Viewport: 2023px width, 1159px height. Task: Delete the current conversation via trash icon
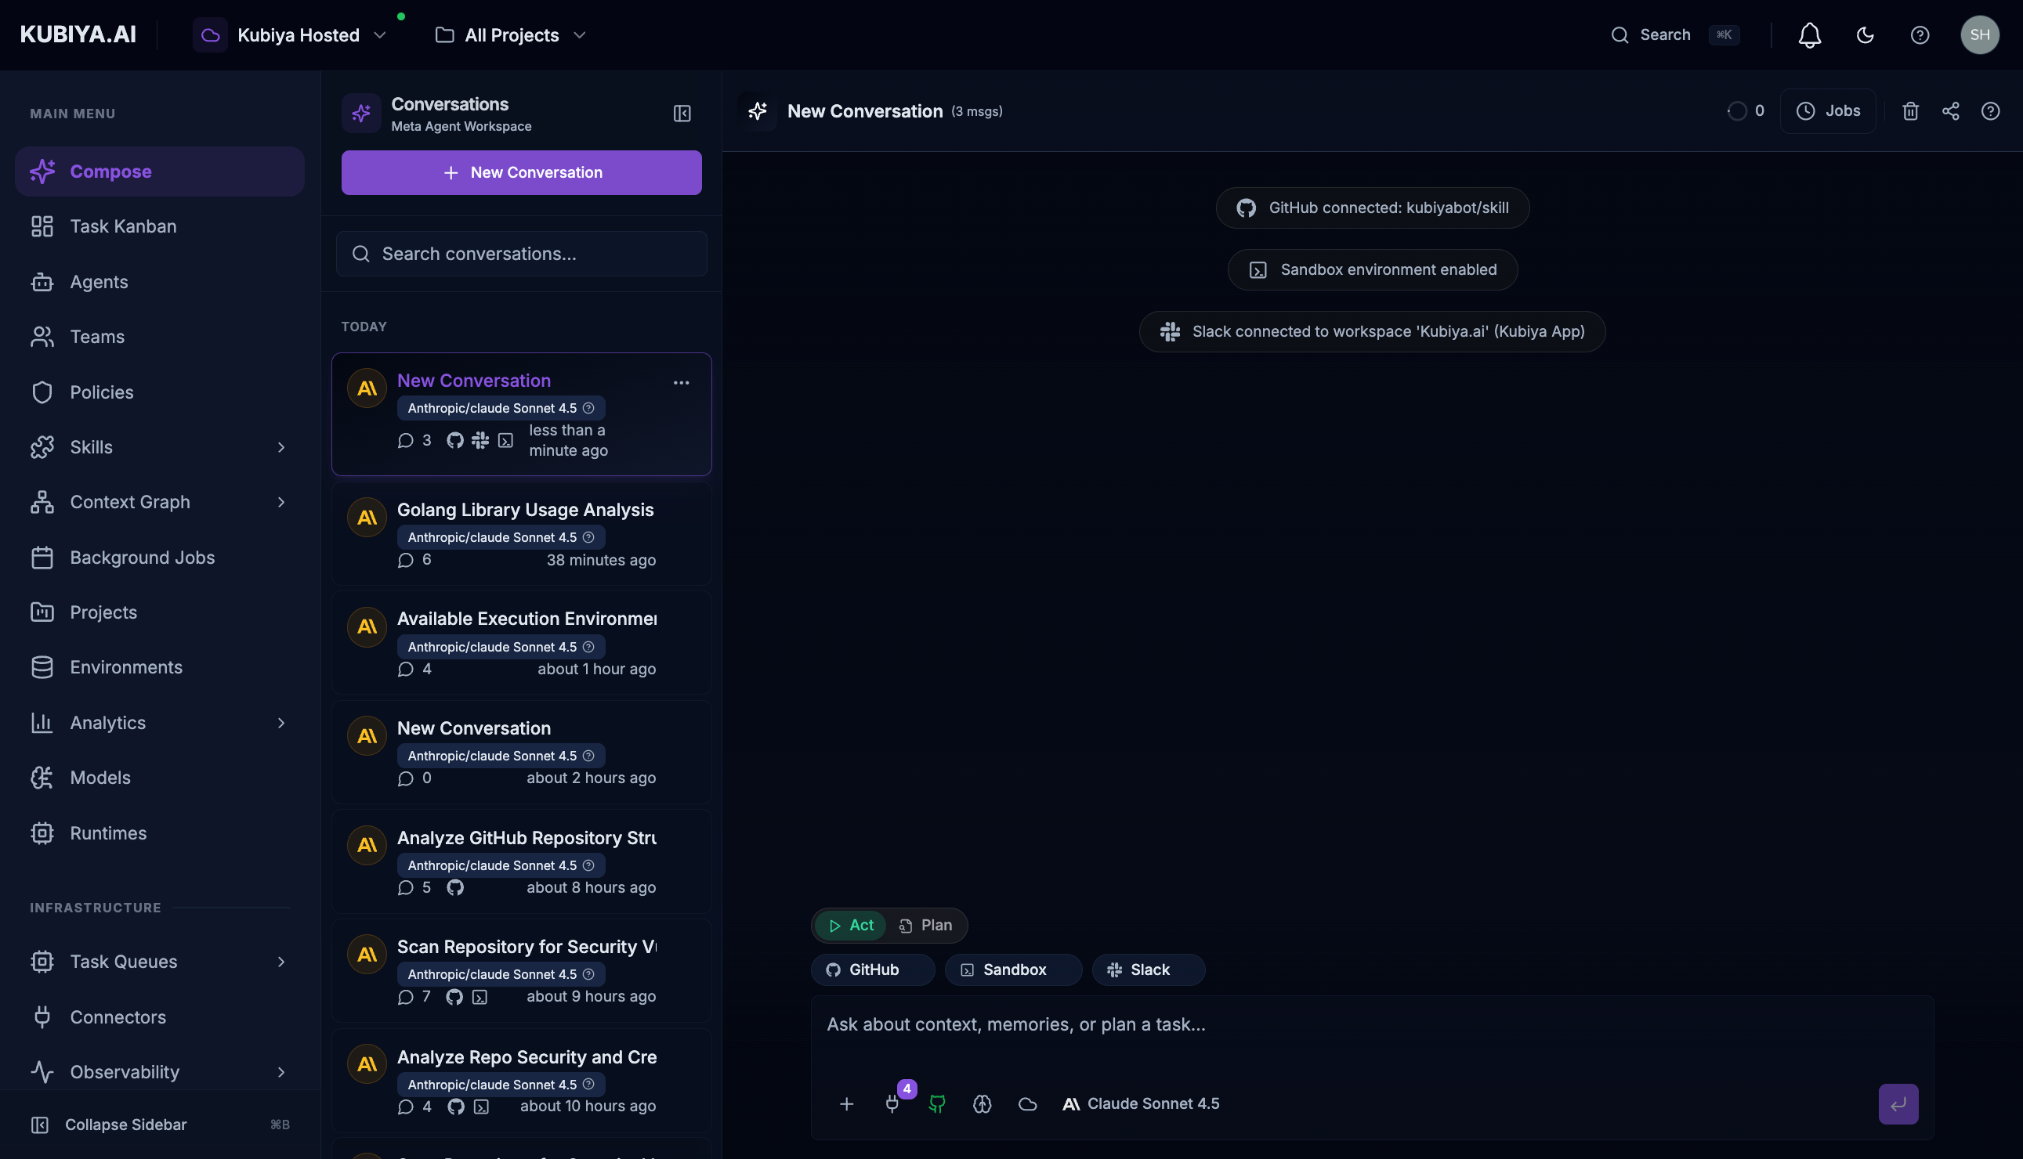pos(1910,110)
